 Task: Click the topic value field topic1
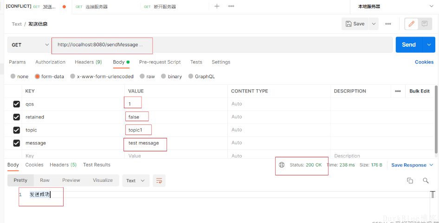tap(176, 130)
